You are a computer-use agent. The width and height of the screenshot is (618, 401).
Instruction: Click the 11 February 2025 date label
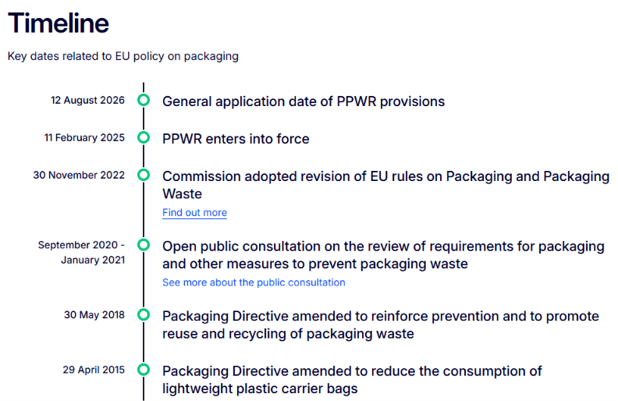pyautogui.click(x=84, y=138)
